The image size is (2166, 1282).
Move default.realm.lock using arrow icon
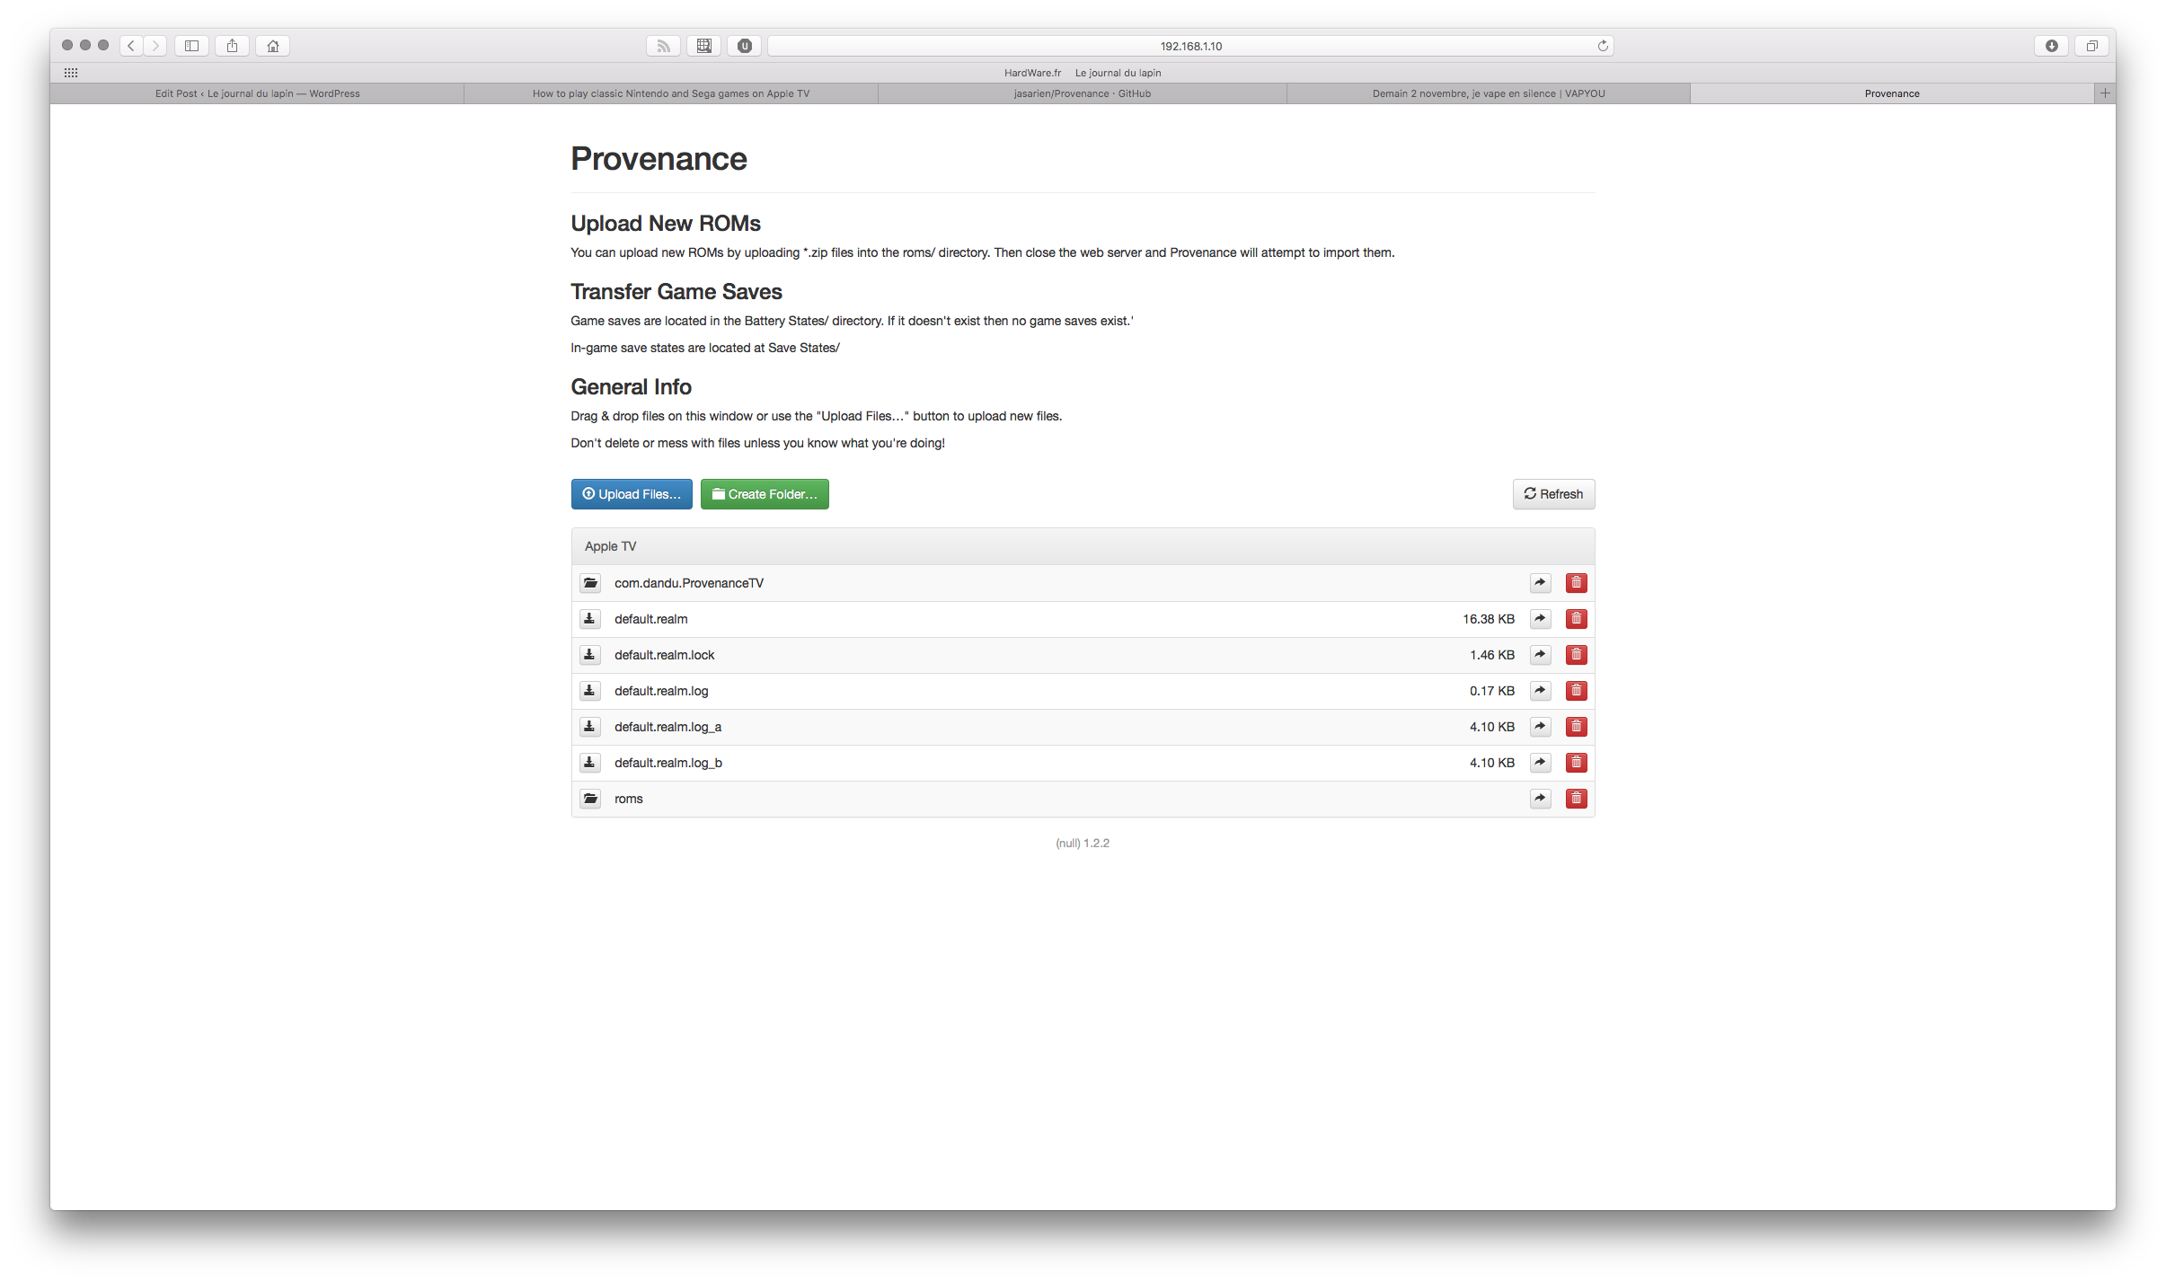[1540, 655]
